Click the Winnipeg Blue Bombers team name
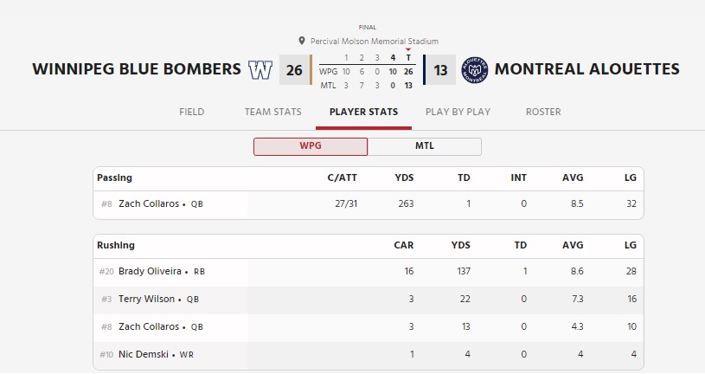 point(136,69)
